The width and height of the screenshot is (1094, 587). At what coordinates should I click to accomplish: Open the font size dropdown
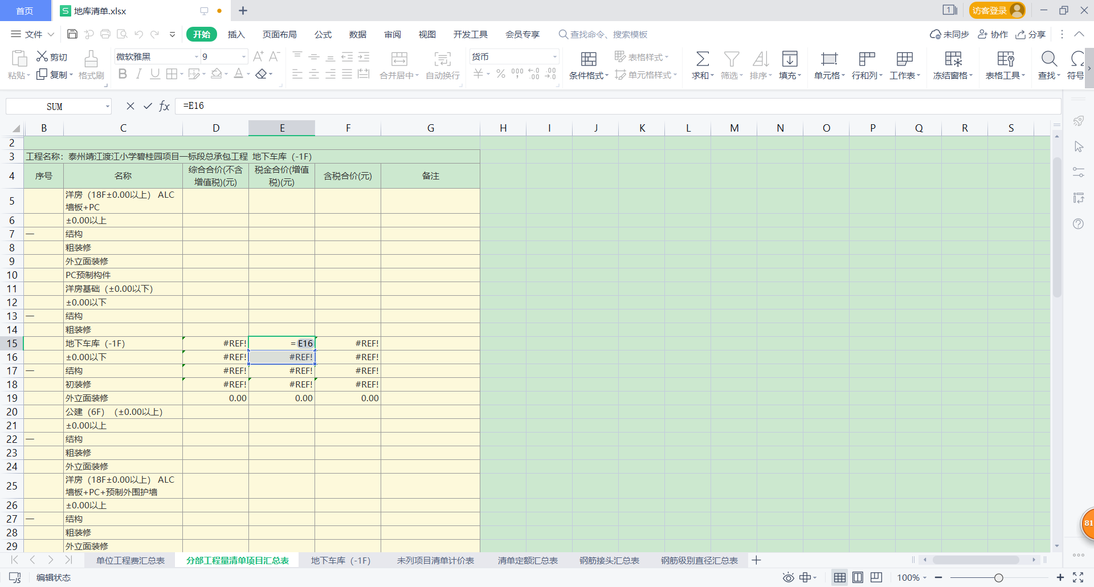tap(244, 56)
